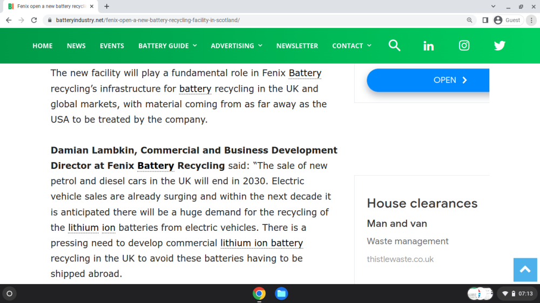Open the zoom magnifier in the address bar
Screen dimensions: 540x303
(469, 20)
